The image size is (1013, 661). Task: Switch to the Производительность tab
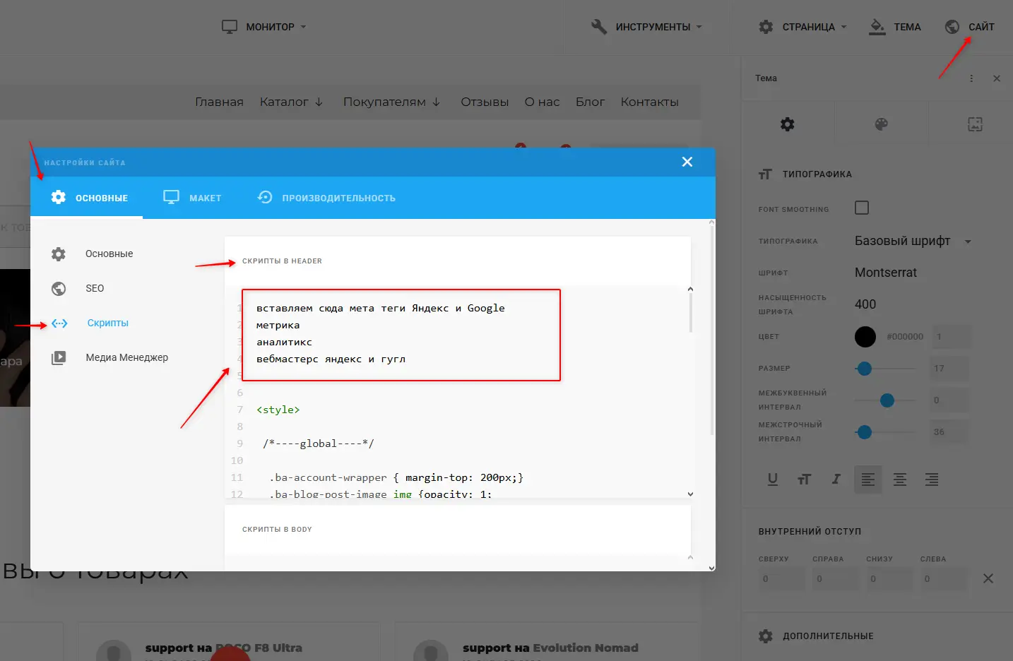(326, 198)
